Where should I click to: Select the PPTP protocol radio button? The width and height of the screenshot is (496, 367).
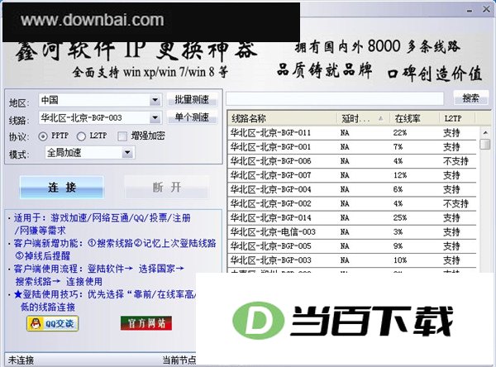(43, 136)
